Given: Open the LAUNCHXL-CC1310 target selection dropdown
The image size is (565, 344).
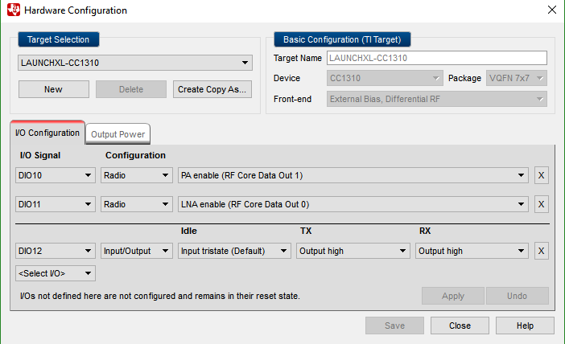Looking at the screenshot, I should pos(135,63).
